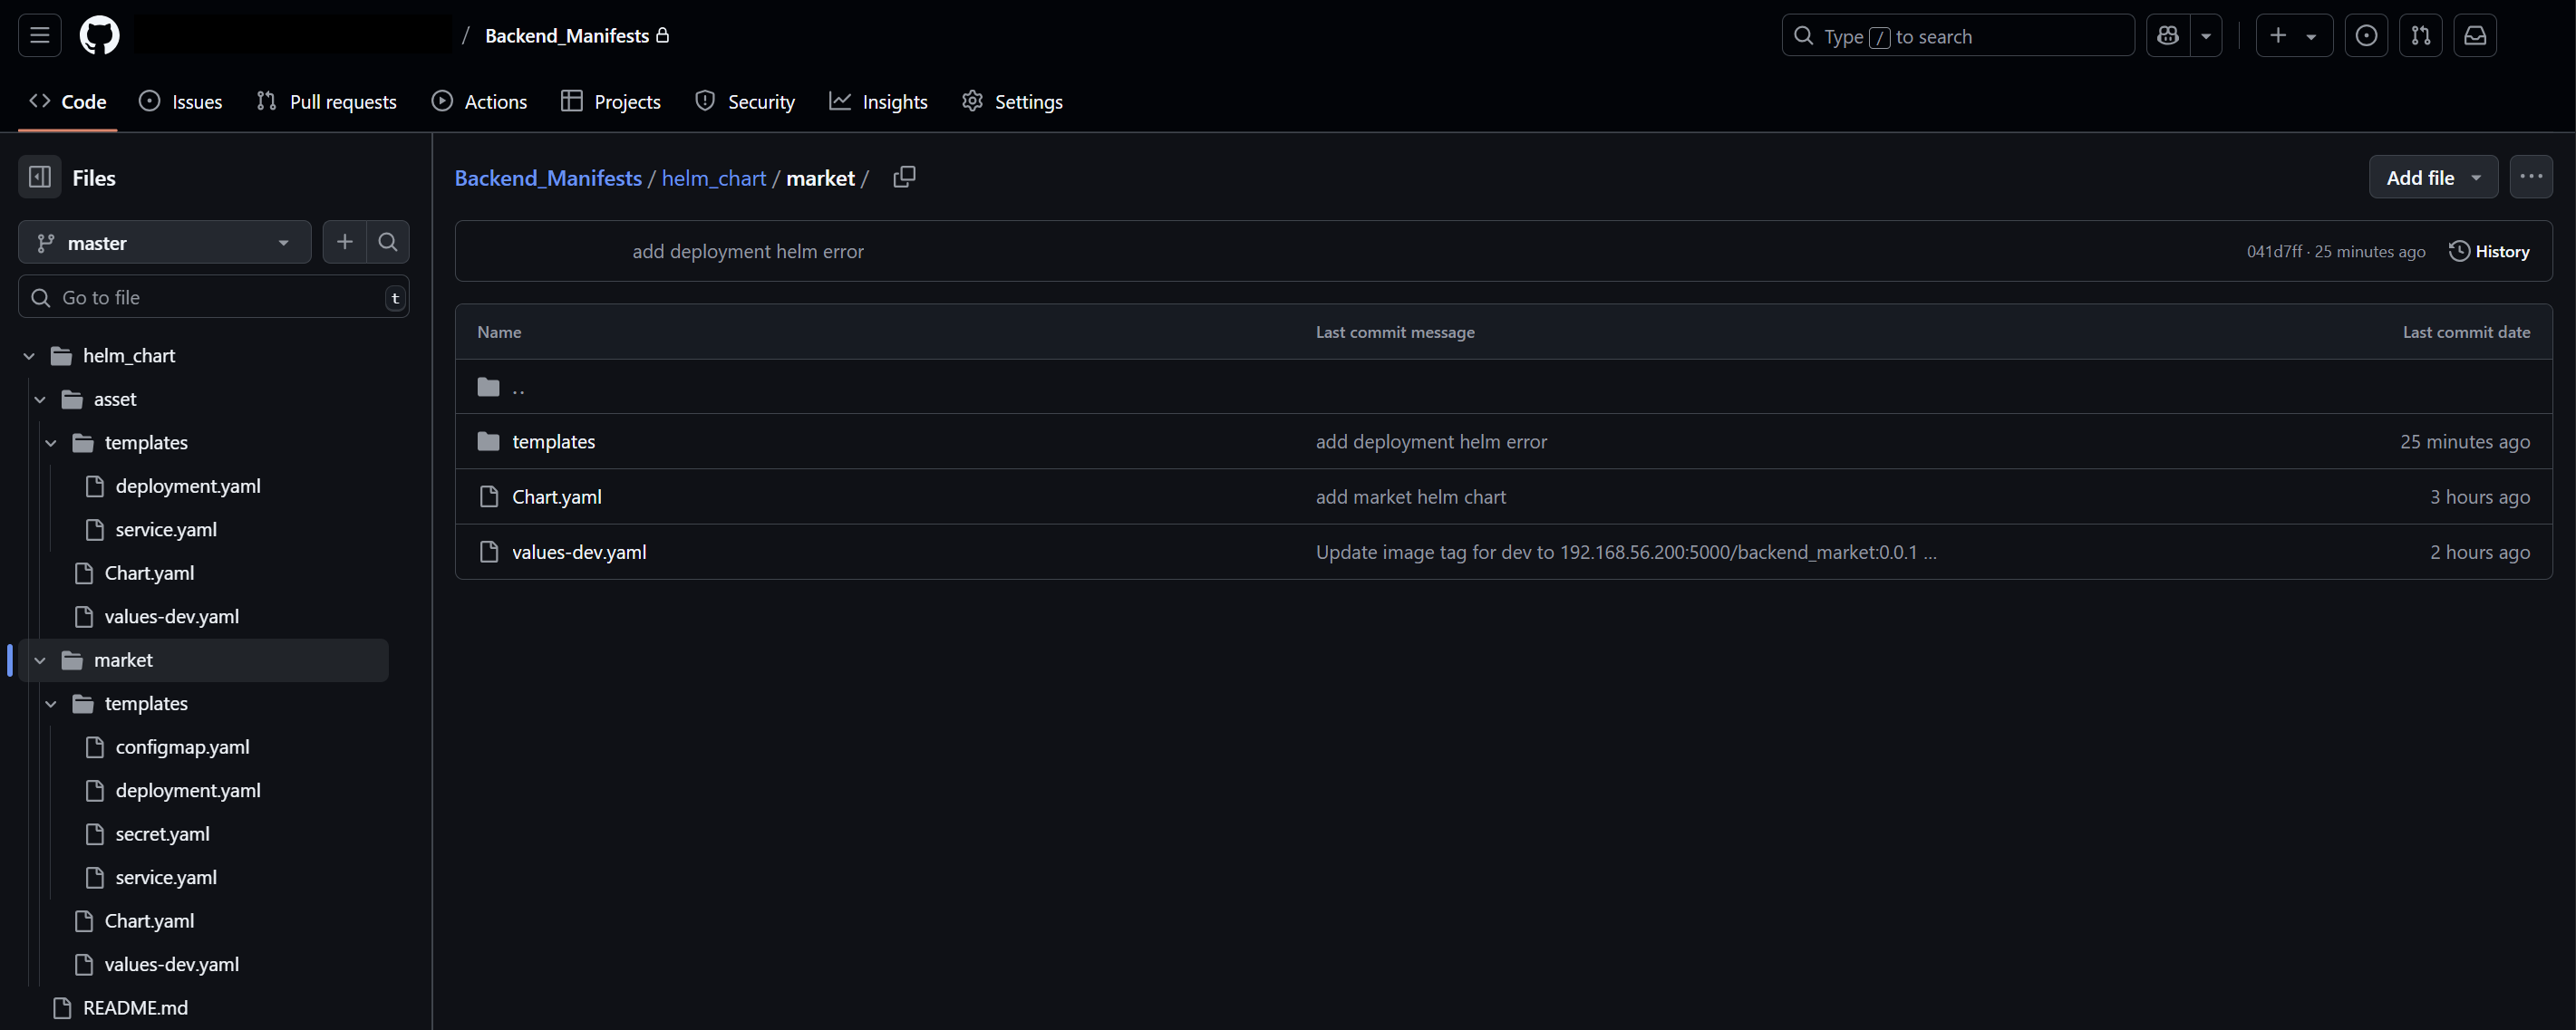Open the commit History
Screen dimensions: 2576x1030
coord(2489,252)
